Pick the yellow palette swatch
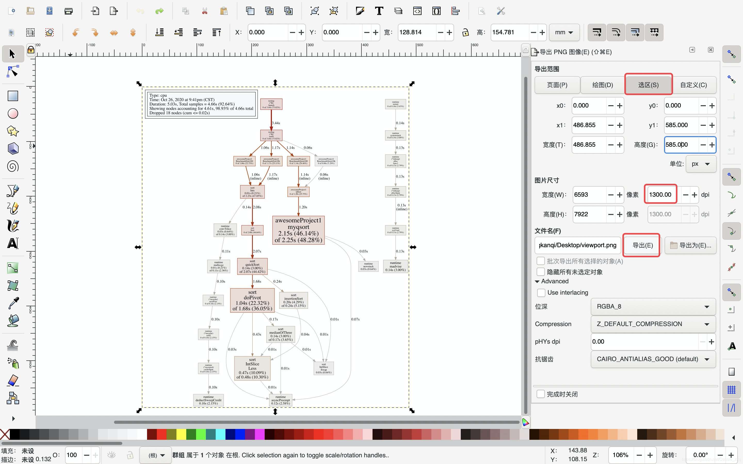Viewport: 743px width, 464px height. pyautogui.click(x=181, y=434)
